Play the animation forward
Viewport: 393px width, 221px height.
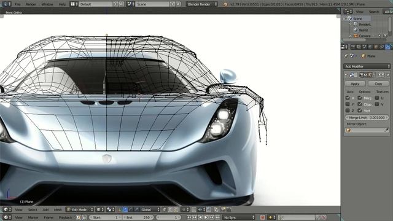206,217
